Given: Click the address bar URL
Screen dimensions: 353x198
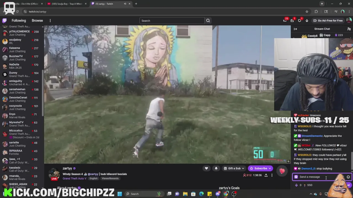Looking at the screenshot, I should pyautogui.click(x=38, y=12).
